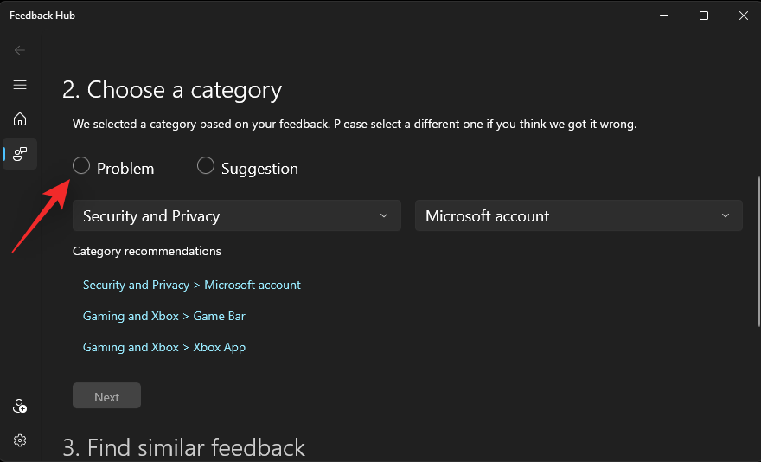The image size is (761, 462).
Task: Select the Suggestion radio button
Action: pyautogui.click(x=206, y=166)
